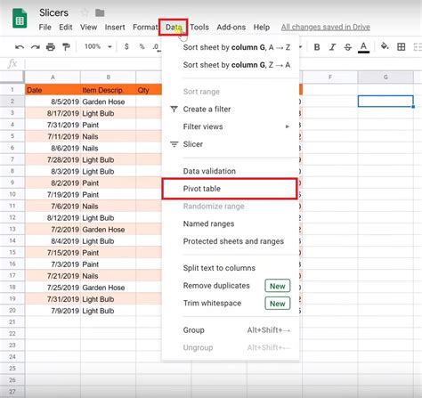The image size is (422, 398).
Task: Open the text color picker
Action: click(363, 47)
